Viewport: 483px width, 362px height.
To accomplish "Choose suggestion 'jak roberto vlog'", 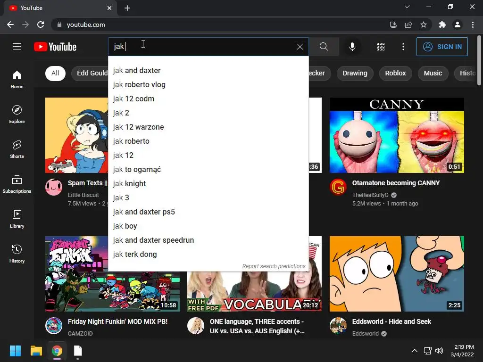I will click(208, 85).
